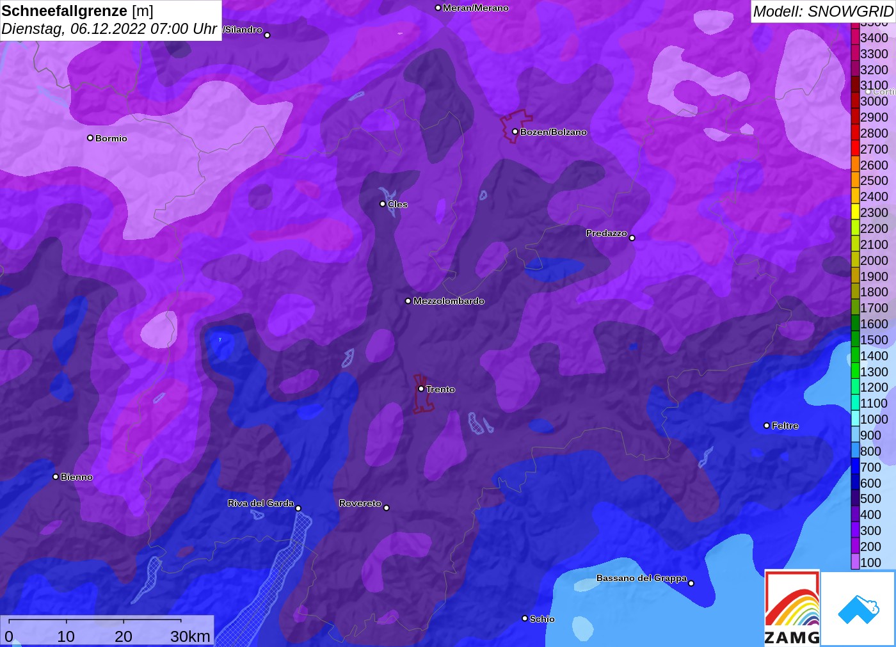Click the Meran/Merano marker dot
This screenshot has width=896, height=647.
point(438,8)
